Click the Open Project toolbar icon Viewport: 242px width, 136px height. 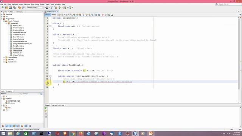coord(10,8)
